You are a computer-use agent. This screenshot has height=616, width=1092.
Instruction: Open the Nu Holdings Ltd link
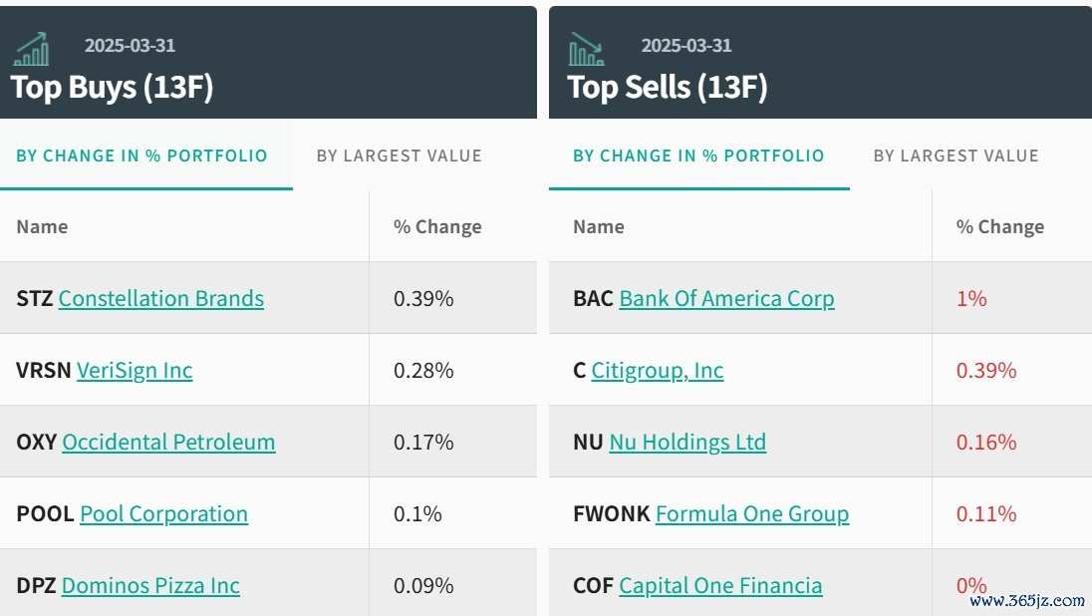(687, 442)
